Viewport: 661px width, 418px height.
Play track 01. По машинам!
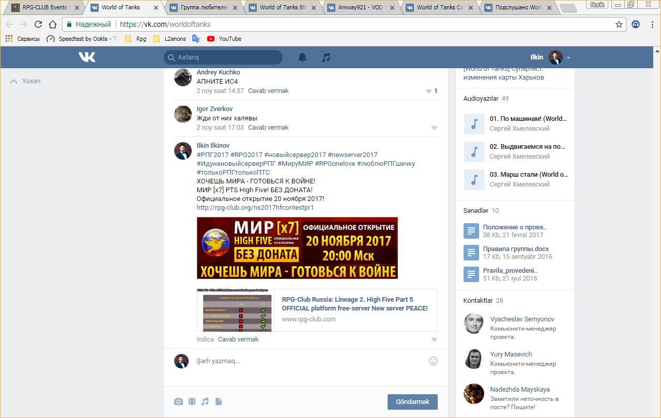[474, 123]
